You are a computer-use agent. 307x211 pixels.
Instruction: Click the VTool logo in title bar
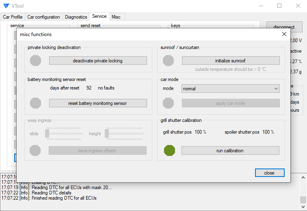point(6,6)
